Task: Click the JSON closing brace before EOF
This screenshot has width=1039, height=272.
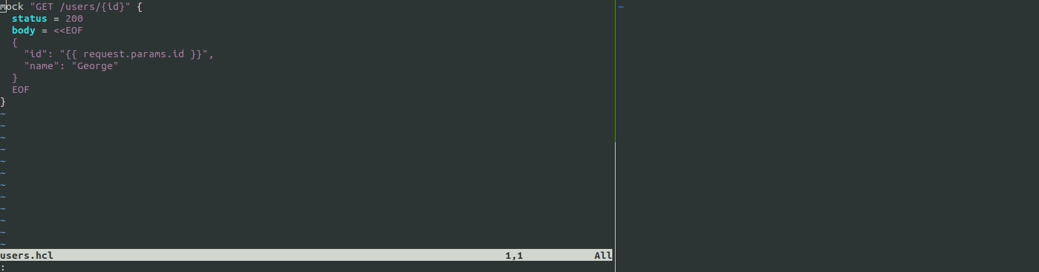Action: pyautogui.click(x=15, y=78)
